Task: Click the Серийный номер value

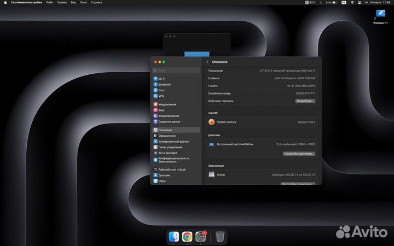Action: click(305, 93)
